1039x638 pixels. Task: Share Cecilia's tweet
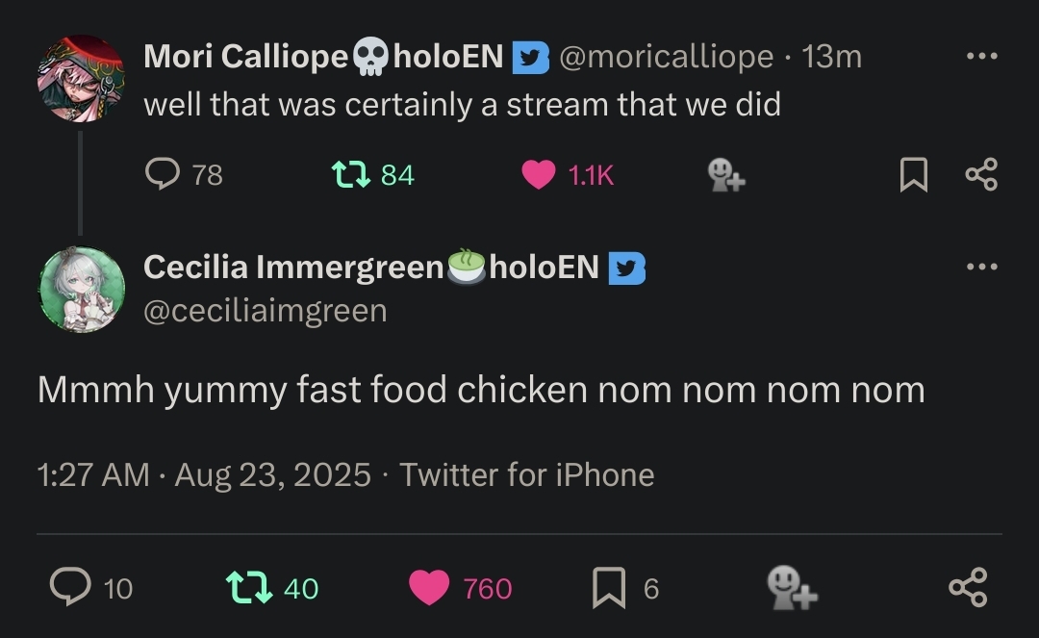(x=967, y=587)
